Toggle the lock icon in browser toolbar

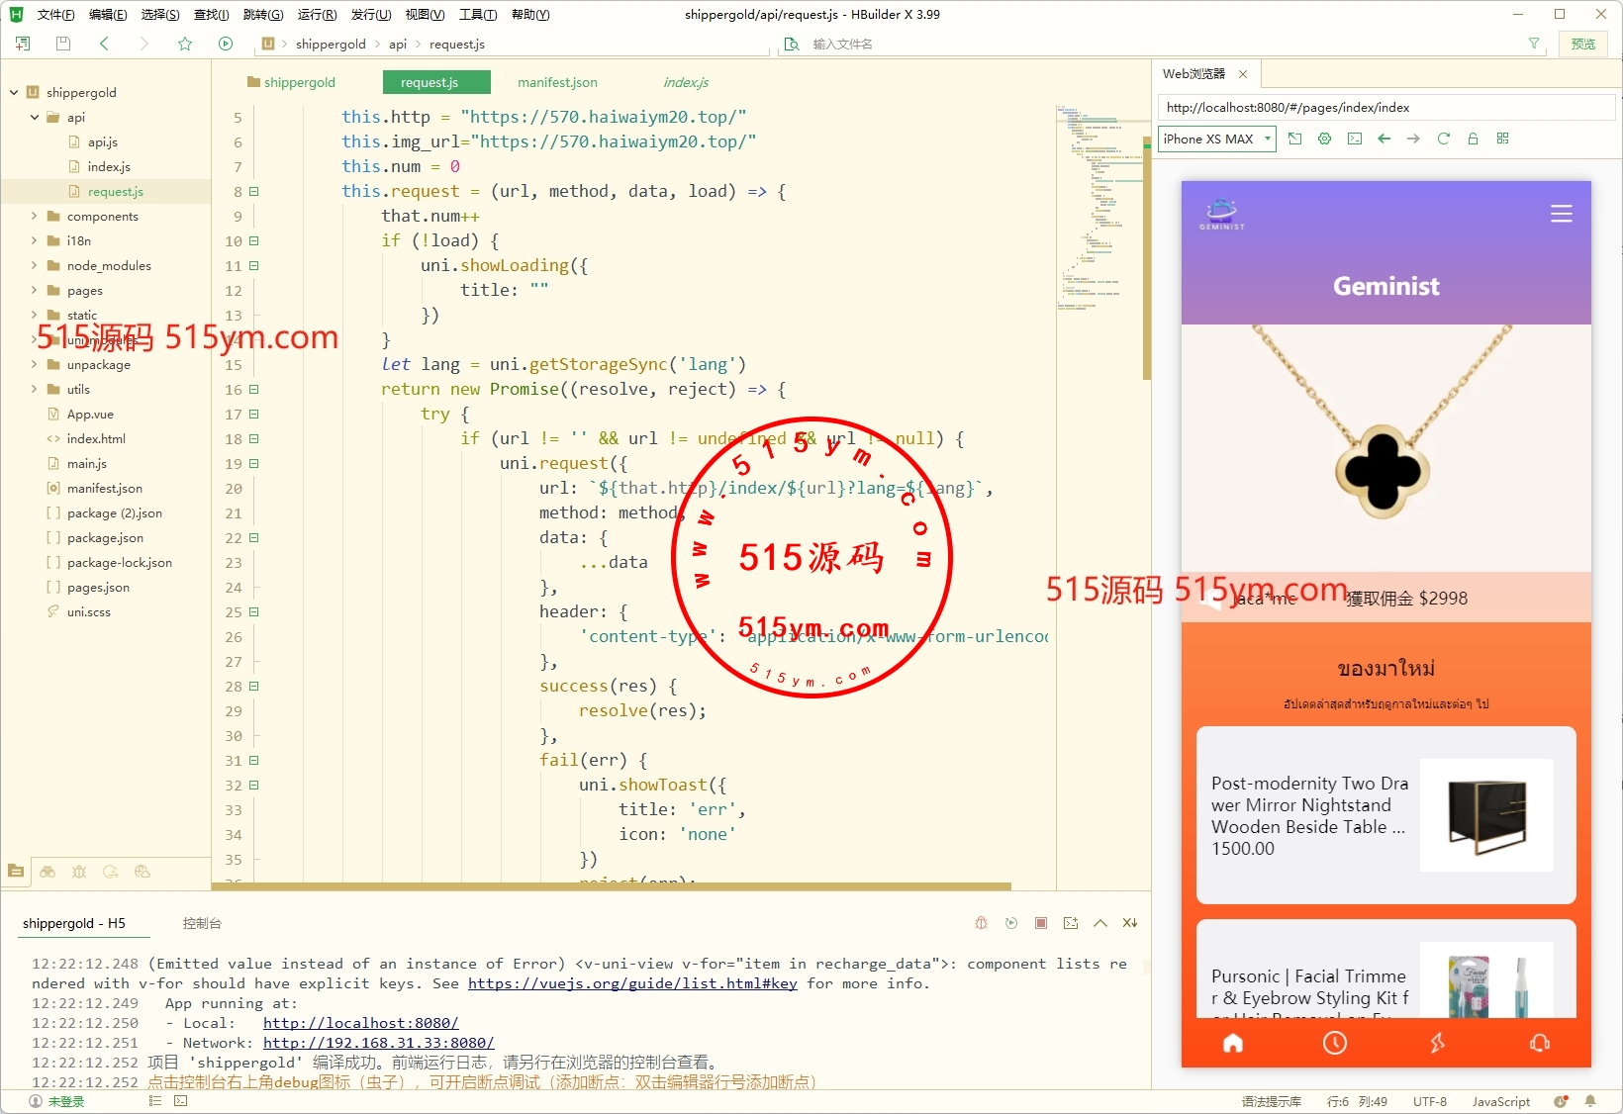[1473, 139]
